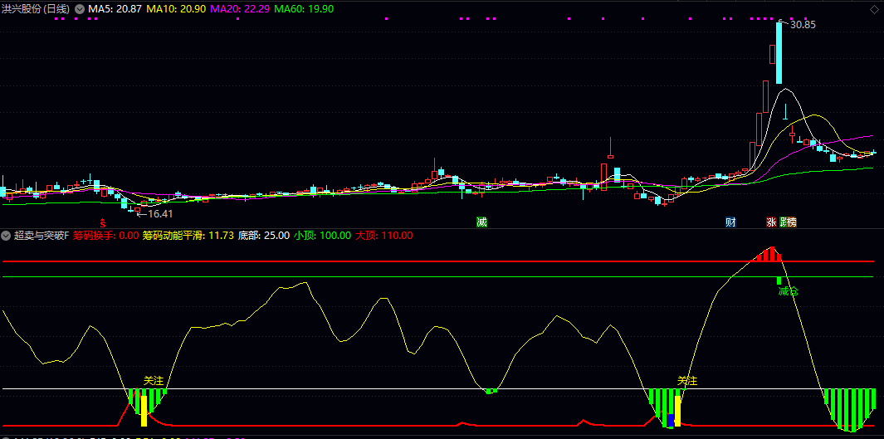Image resolution: width=884 pixels, height=439 pixels.
Task: Click the green 跌 marker icon
Action: coord(782,222)
